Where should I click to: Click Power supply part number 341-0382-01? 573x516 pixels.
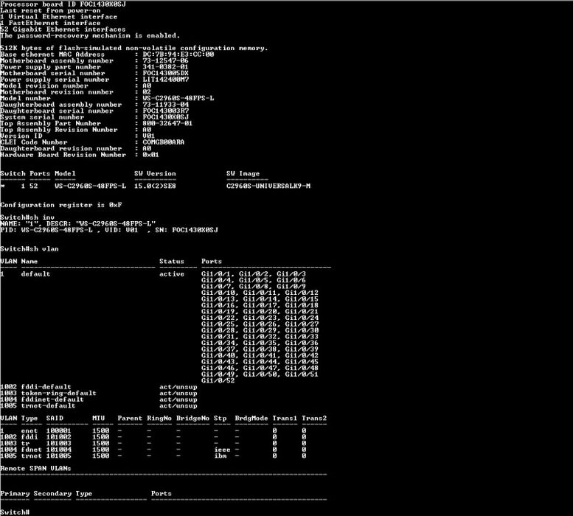165,67
